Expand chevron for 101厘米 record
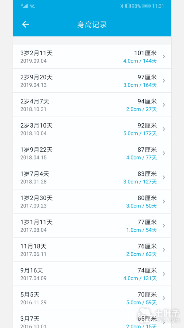The height and width of the screenshot is (328, 184). 164,56
